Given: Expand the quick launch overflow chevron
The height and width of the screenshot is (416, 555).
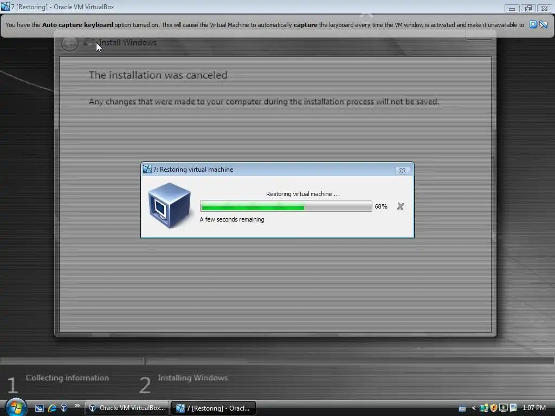Looking at the screenshot, I should tap(77, 406).
